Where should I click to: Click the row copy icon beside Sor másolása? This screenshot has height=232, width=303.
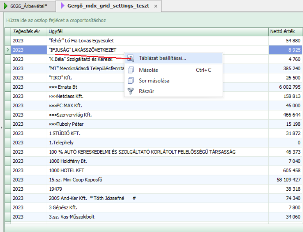tap(131, 81)
